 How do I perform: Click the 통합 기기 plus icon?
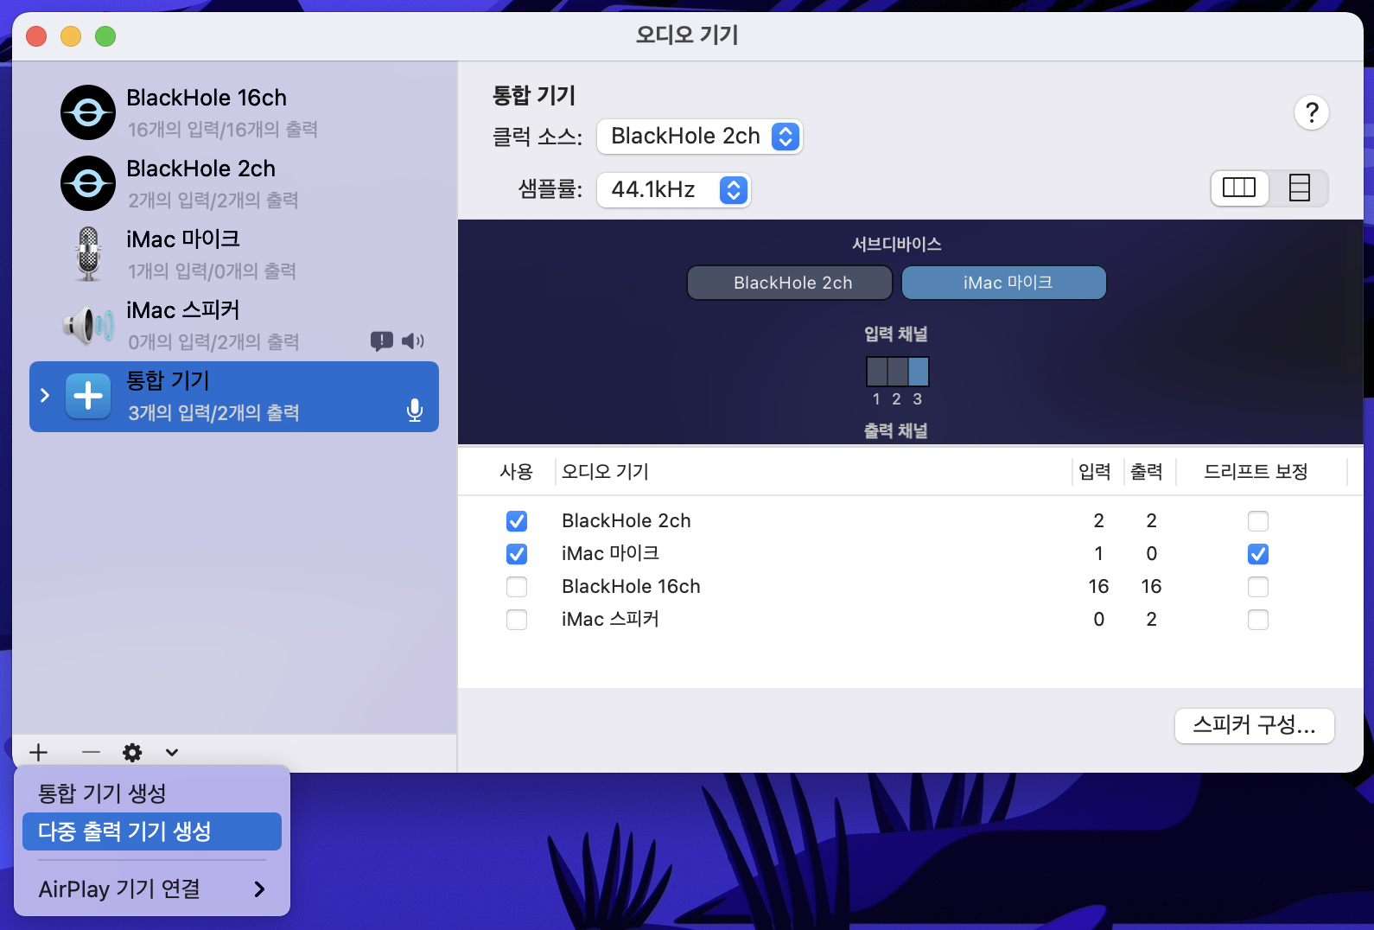click(88, 396)
